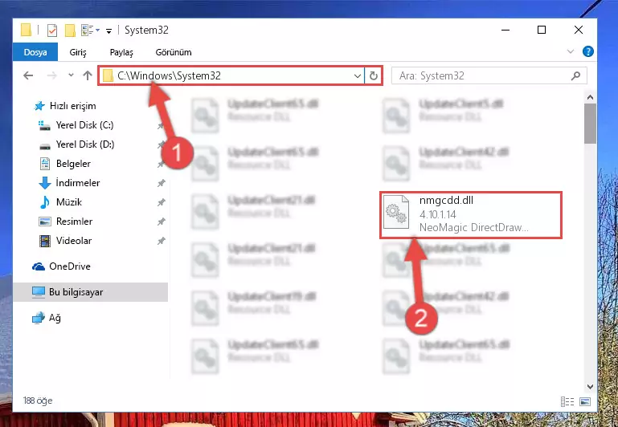This screenshot has height=427, width=618.
Task: Click the vertical scrollbar thumb
Action: pos(590,124)
